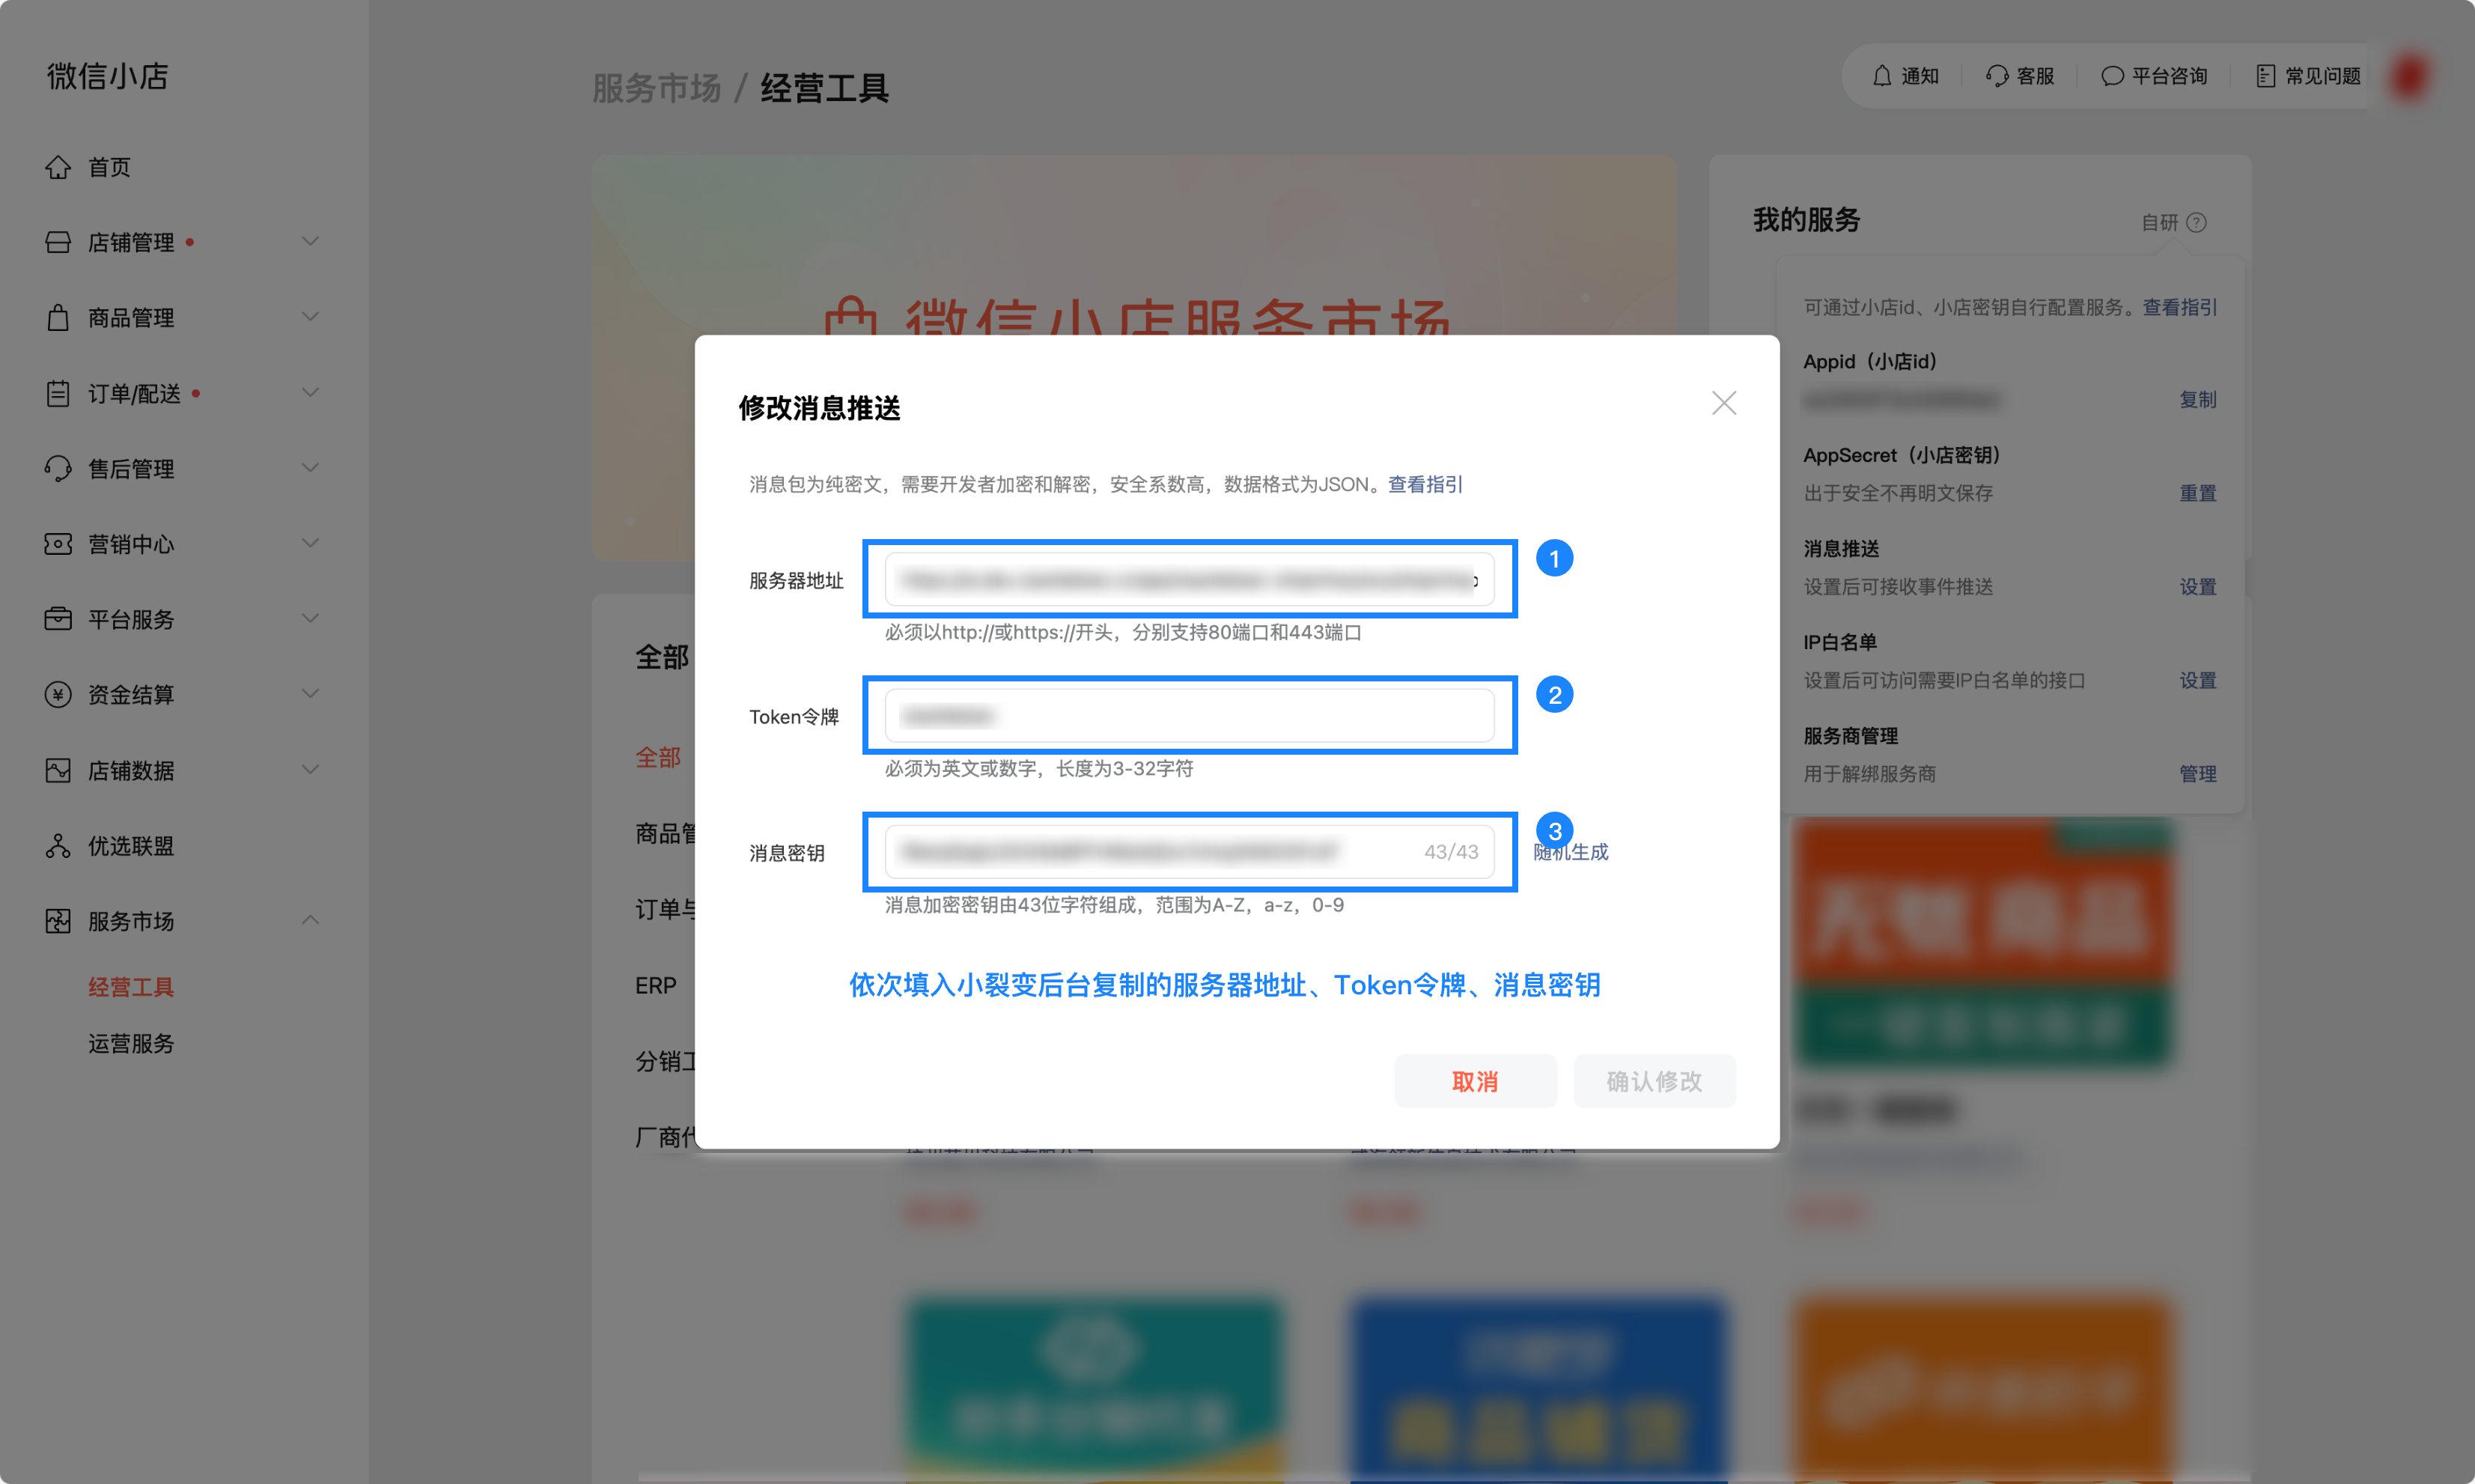Expand the 营销中心 sidebar chevron
This screenshot has height=1484, width=2475.
(311, 544)
